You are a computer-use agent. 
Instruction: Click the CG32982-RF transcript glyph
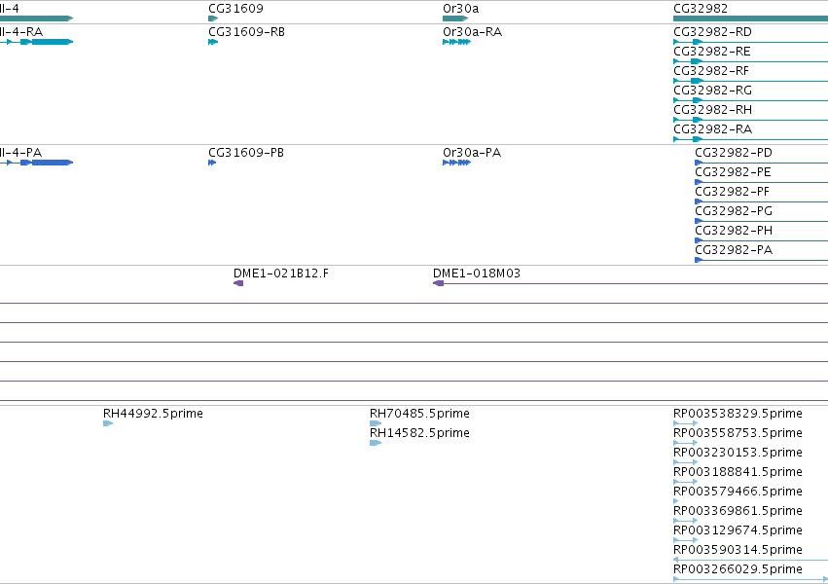point(750,81)
